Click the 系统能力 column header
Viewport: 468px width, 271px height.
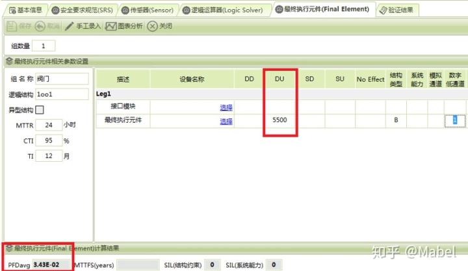(x=417, y=79)
